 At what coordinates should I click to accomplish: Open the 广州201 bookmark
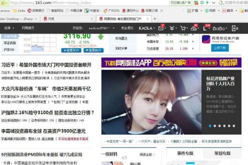click(112, 11)
